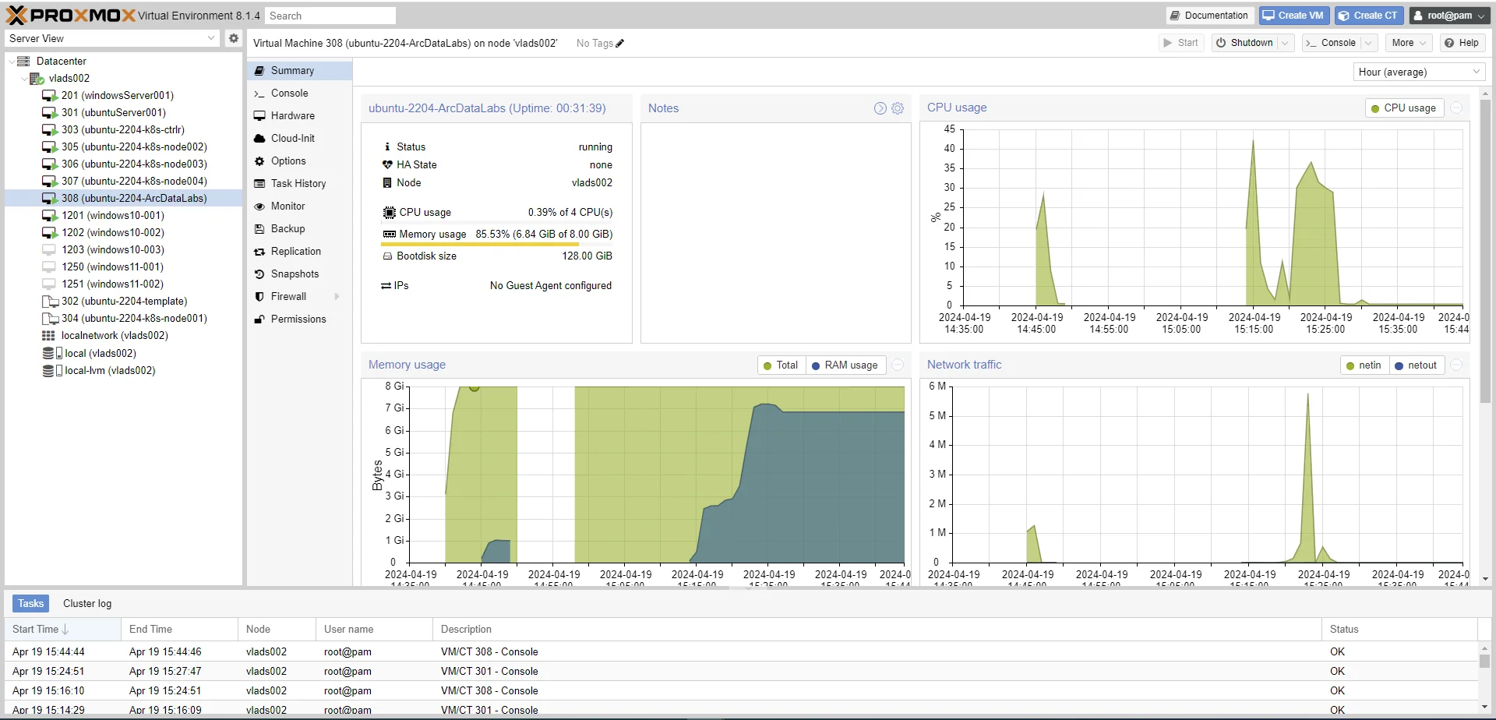
Task: Click the Proxmox logo icon
Action: coord(16,15)
